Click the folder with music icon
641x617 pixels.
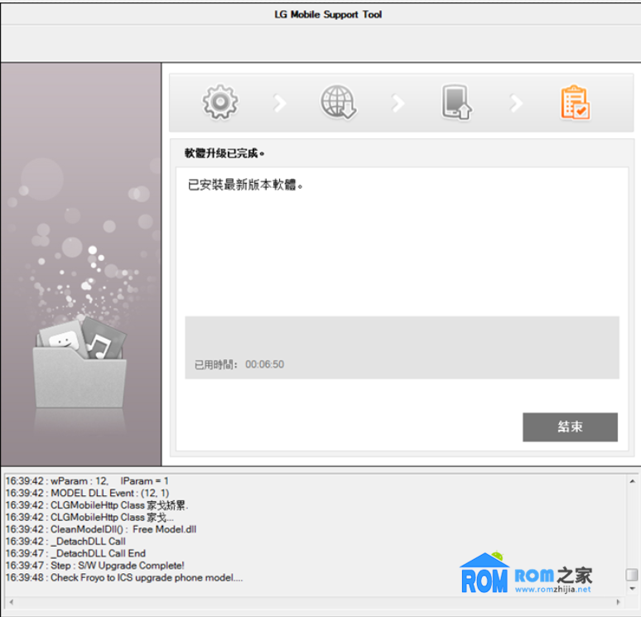(x=80, y=363)
